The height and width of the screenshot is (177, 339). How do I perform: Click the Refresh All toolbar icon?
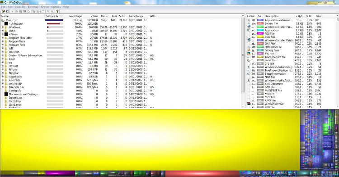click(7, 11)
